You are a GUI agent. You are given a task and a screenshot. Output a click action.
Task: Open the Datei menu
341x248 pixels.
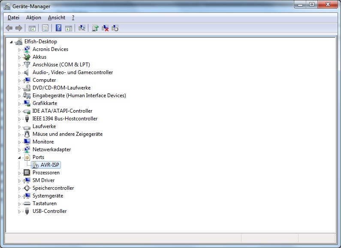point(13,18)
